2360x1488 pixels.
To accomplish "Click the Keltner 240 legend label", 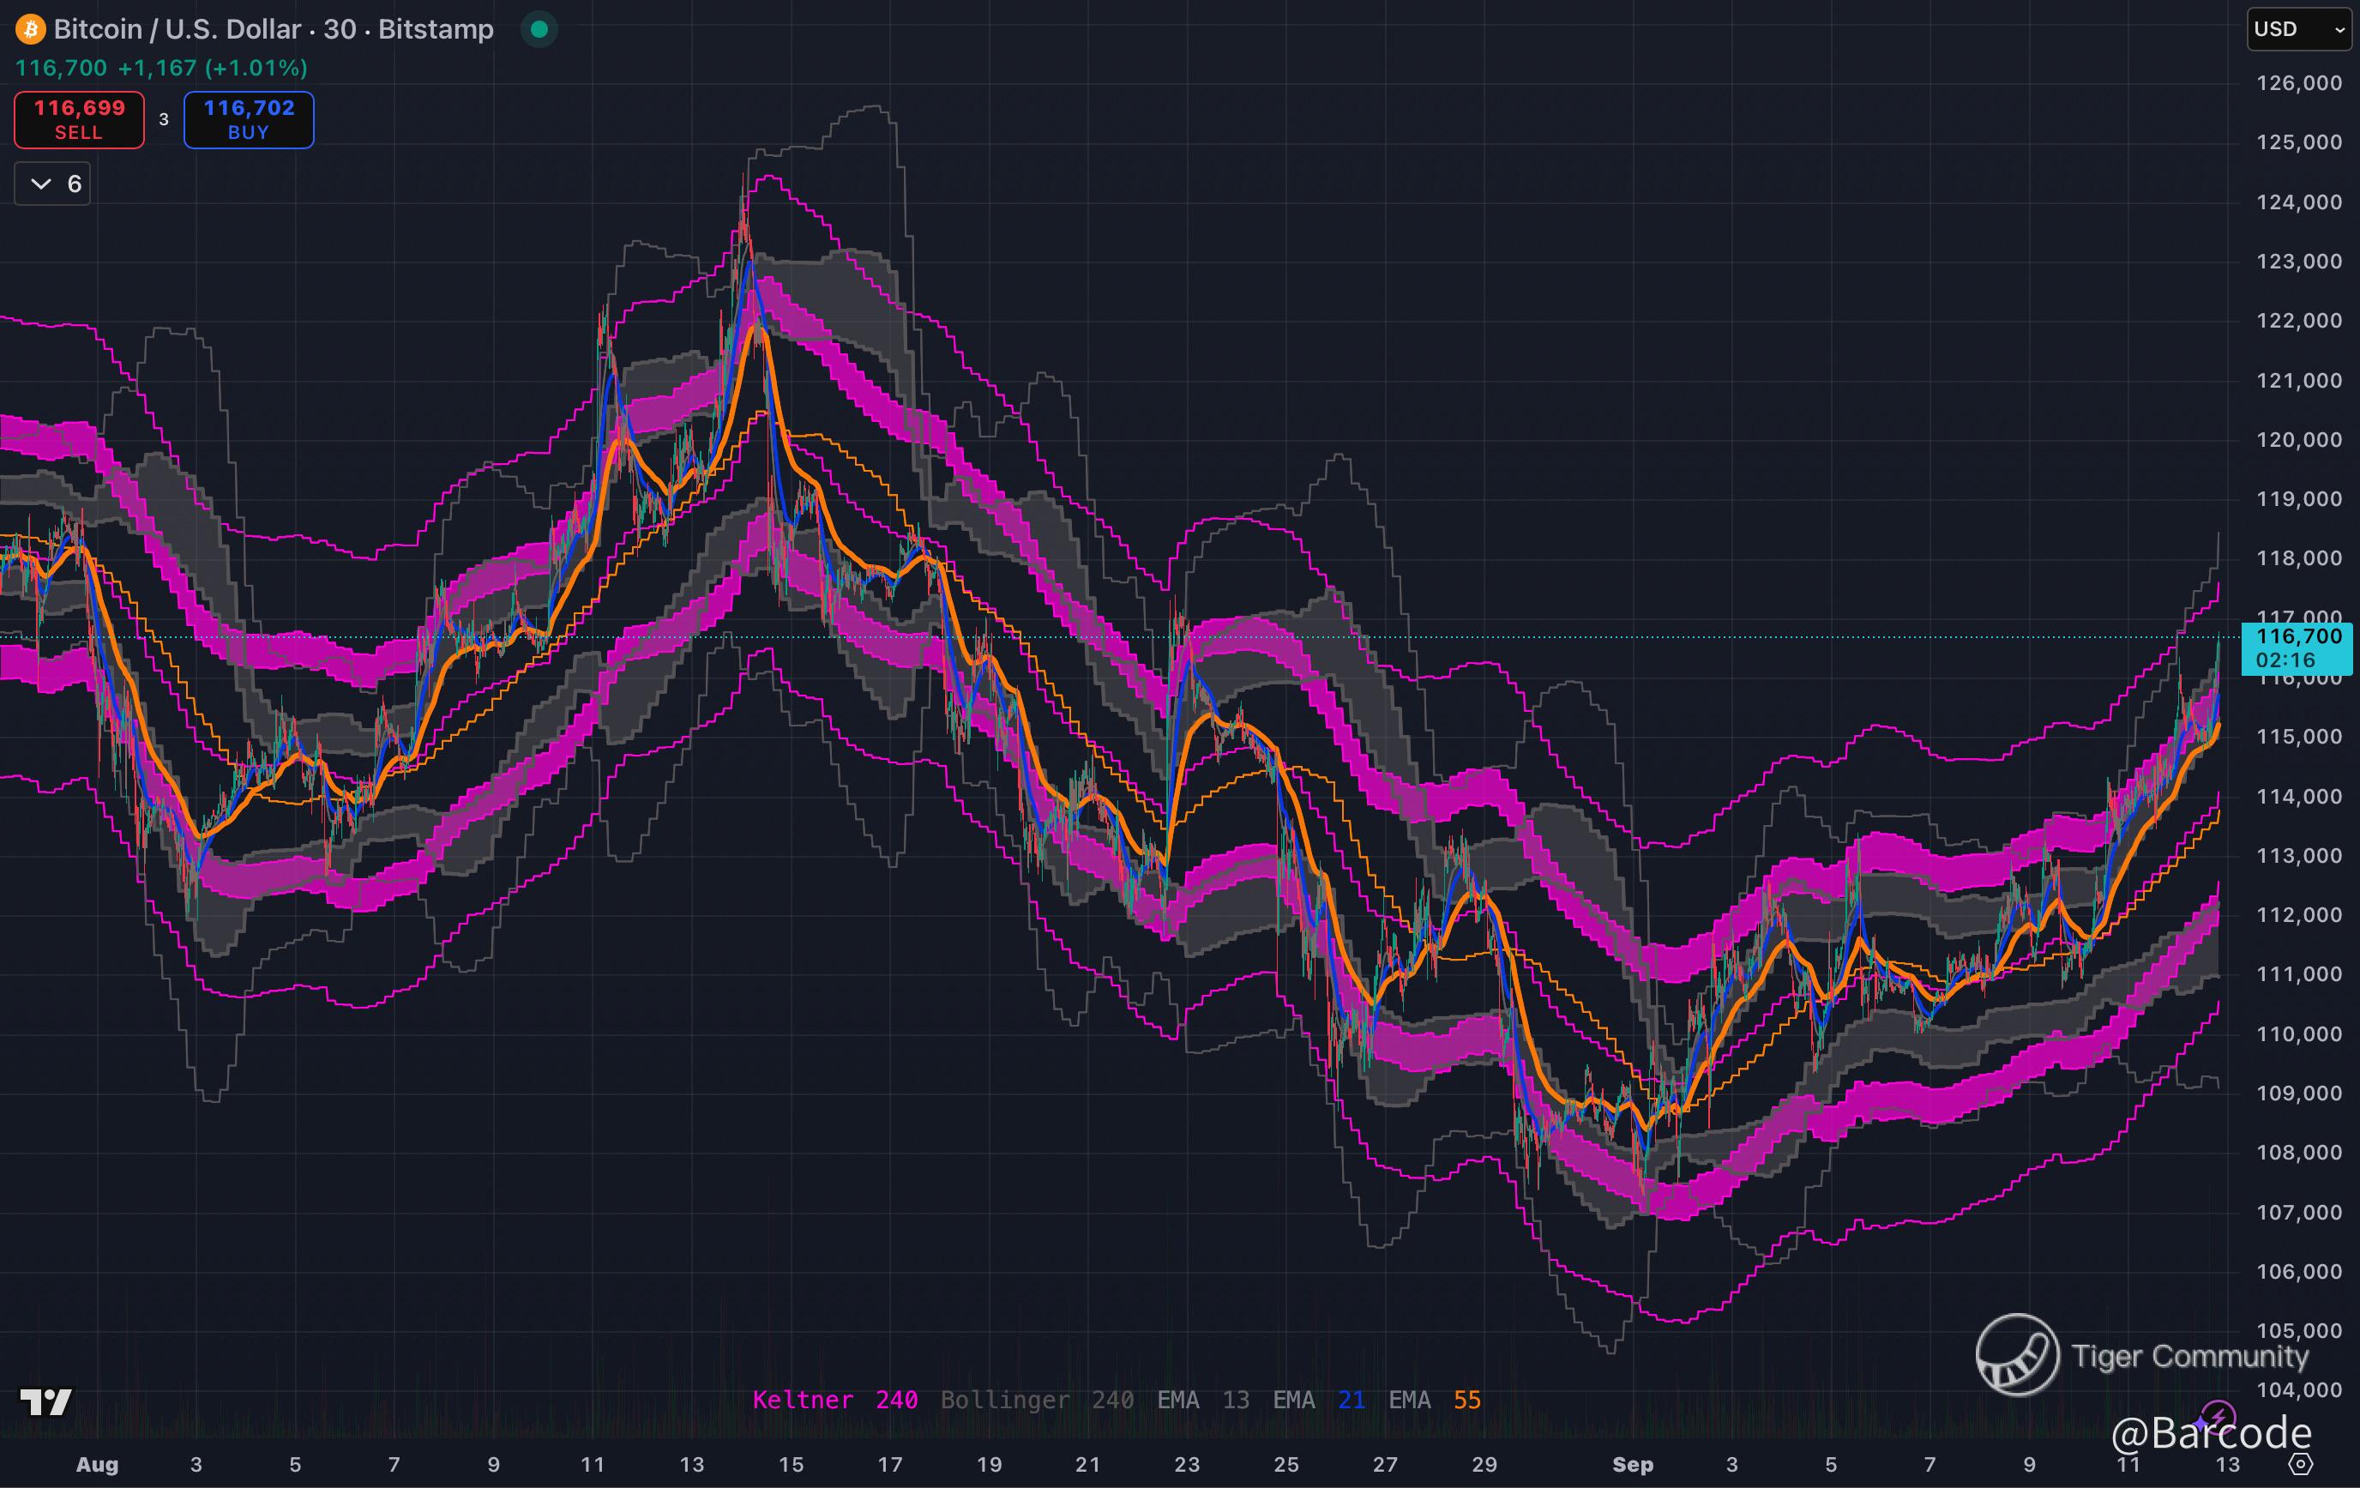I will click(835, 1400).
